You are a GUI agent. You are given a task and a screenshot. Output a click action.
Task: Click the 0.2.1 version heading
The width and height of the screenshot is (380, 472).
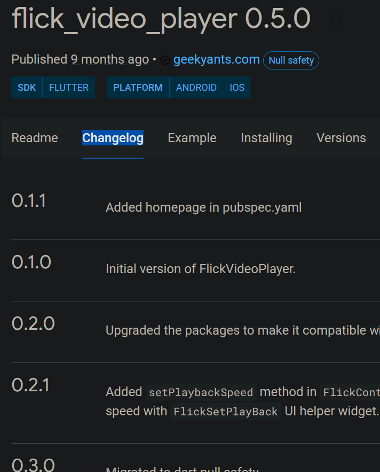click(30, 385)
